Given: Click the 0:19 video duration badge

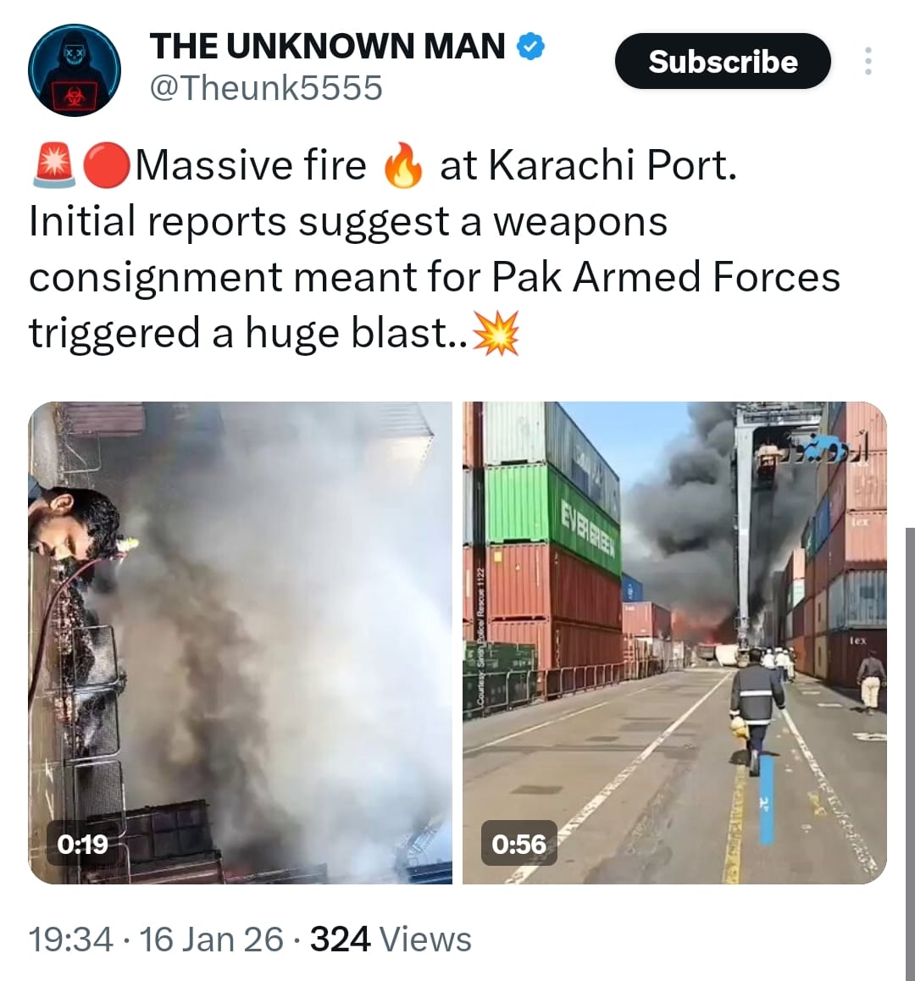Looking at the screenshot, I should (83, 844).
